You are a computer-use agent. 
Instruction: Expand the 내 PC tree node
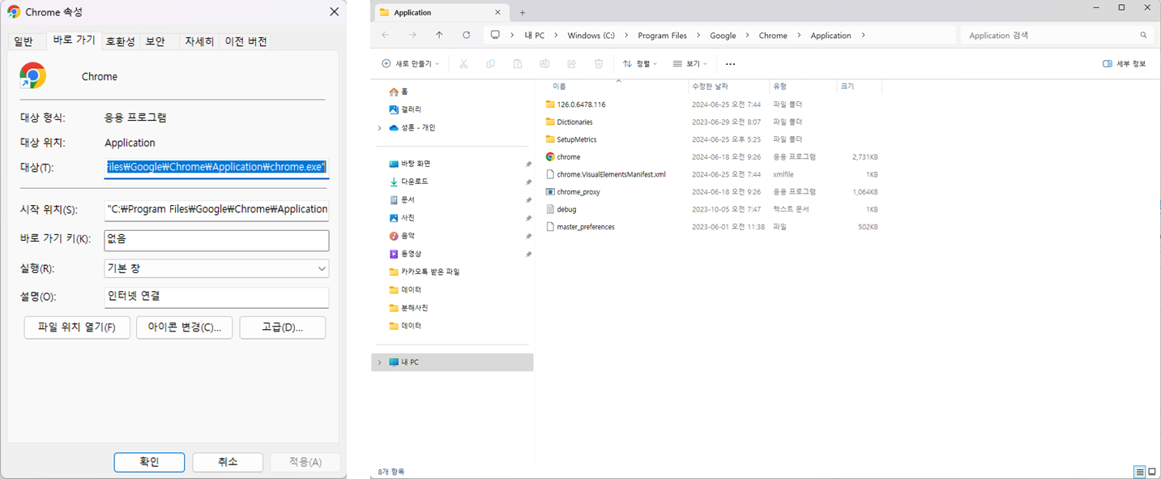(x=379, y=362)
